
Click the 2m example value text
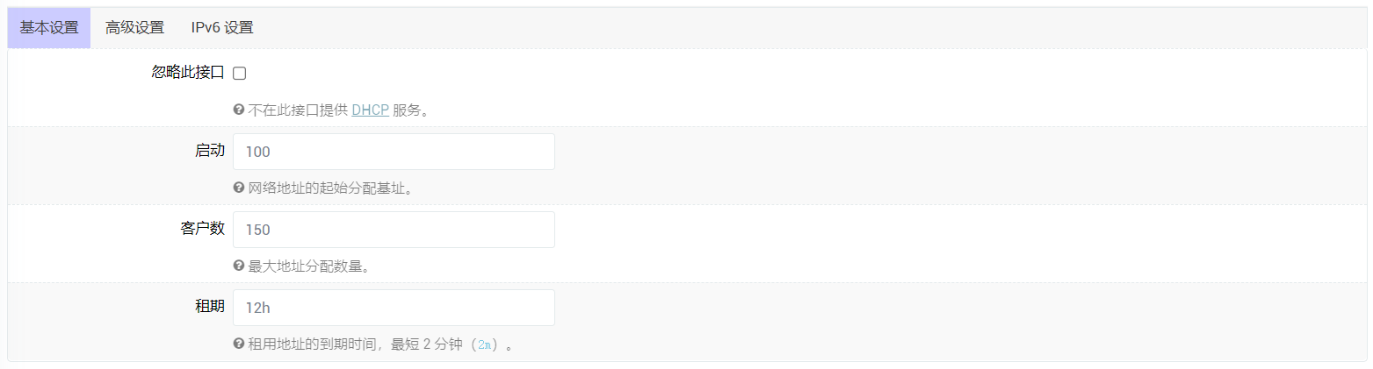coord(485,344)
